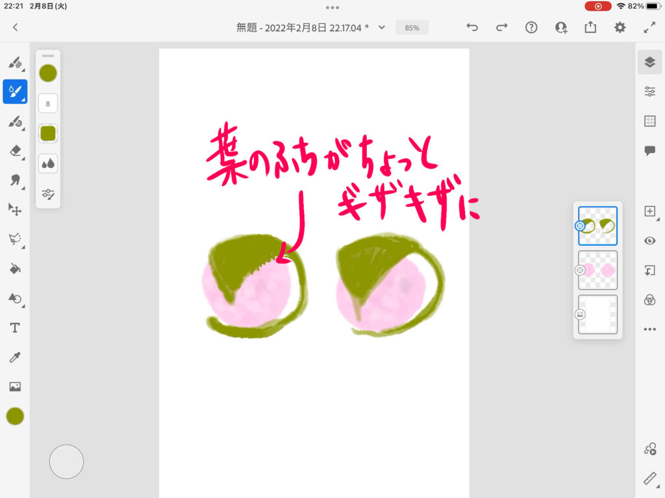Toggle fullscreen mode with arrows icon

tap(649, 27)
